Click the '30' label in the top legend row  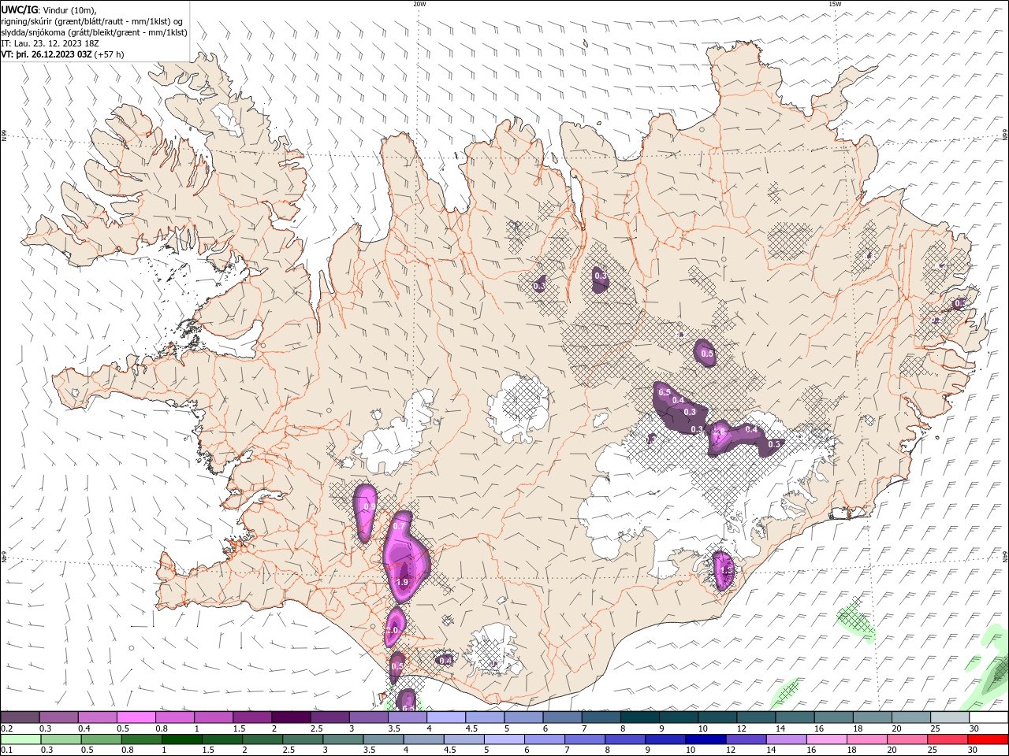pyautogui.click(x=974, y=728)
